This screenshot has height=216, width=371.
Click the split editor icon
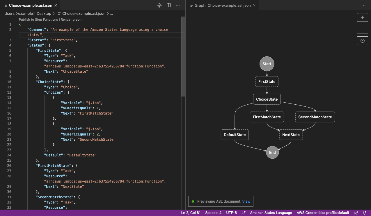coord(168,5)
